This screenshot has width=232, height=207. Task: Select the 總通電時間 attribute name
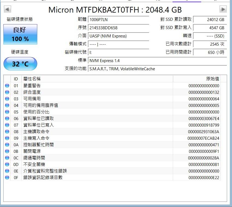tap(34, 158)
